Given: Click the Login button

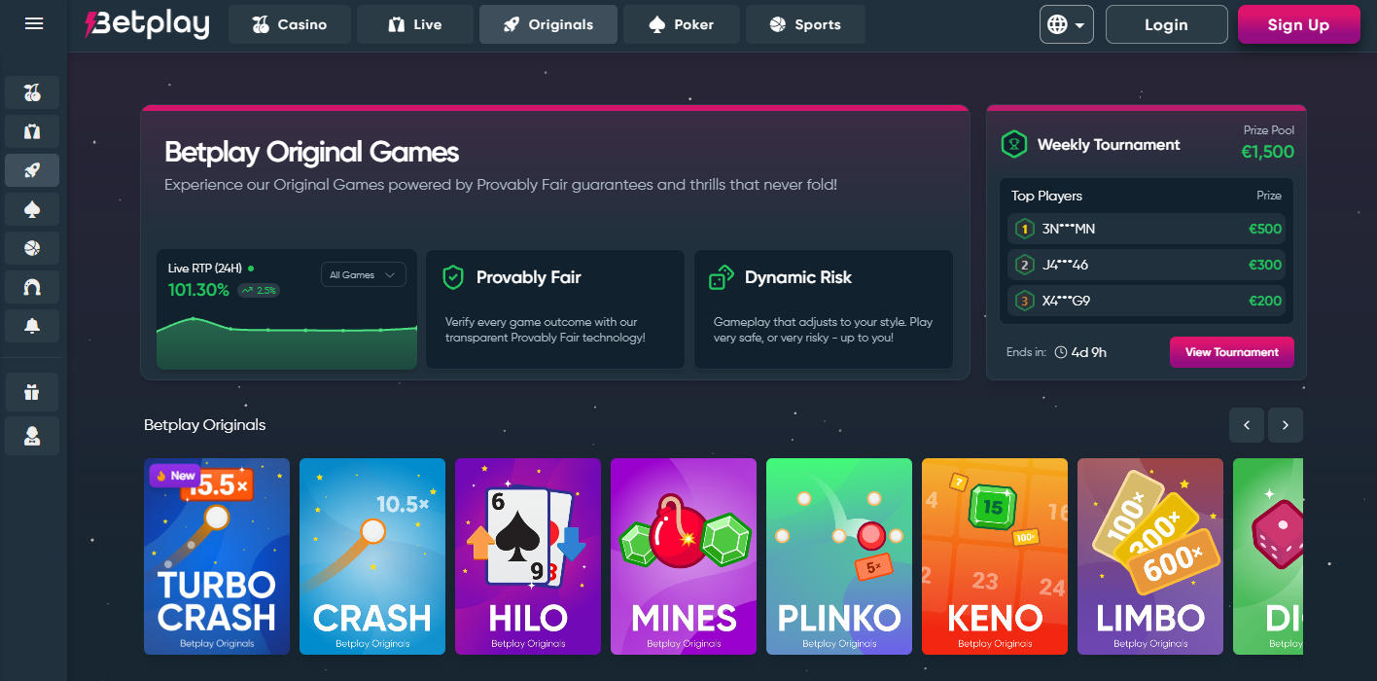Looking at the screenshot, I should point(1166,24).
